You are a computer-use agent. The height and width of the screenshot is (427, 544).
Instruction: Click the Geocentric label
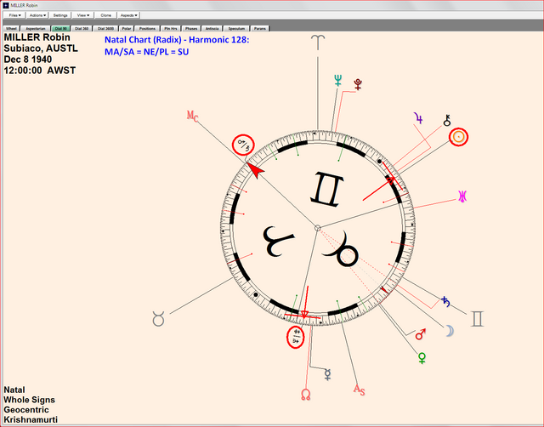(x=26, y=410)
